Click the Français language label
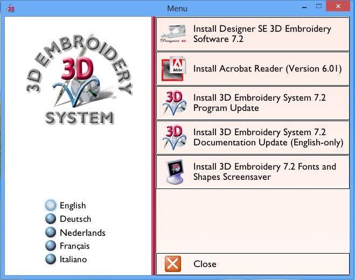The height and width of the screenshot is (280, 355). (74, 246)
